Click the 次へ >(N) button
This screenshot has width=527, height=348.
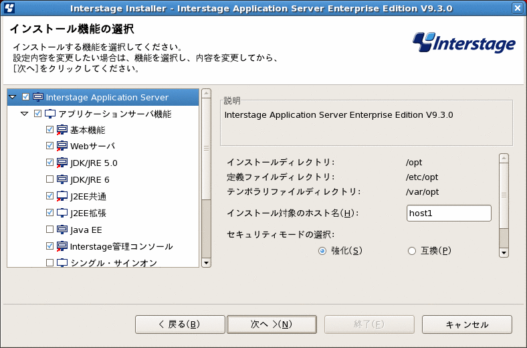click(x=272, y=325)
